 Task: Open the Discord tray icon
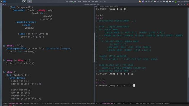(170, 1)
